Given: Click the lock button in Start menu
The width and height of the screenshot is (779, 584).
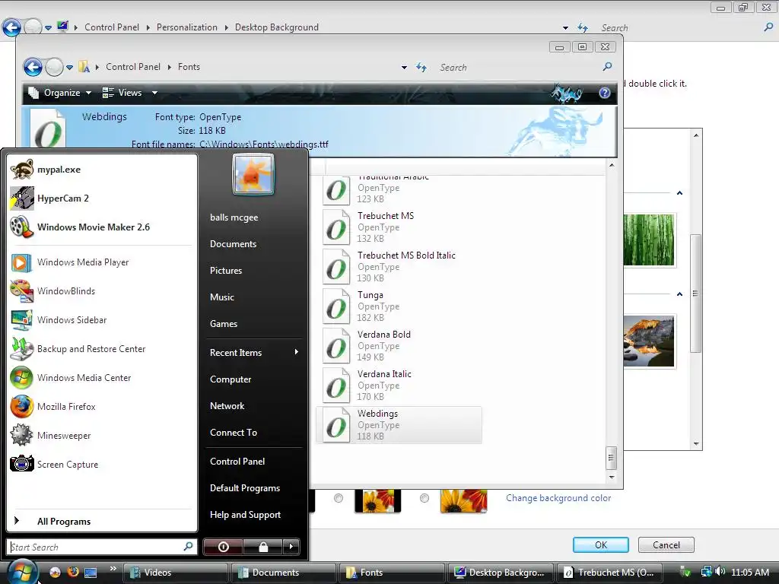Looking at the screenshot, I should pos(263,547).
